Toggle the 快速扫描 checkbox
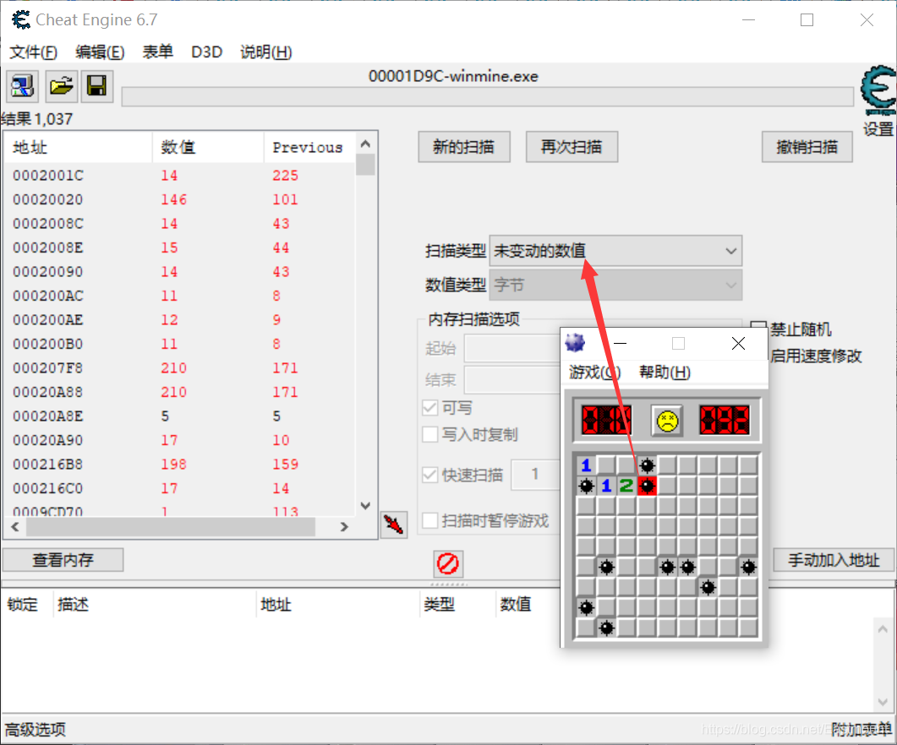 429,475
